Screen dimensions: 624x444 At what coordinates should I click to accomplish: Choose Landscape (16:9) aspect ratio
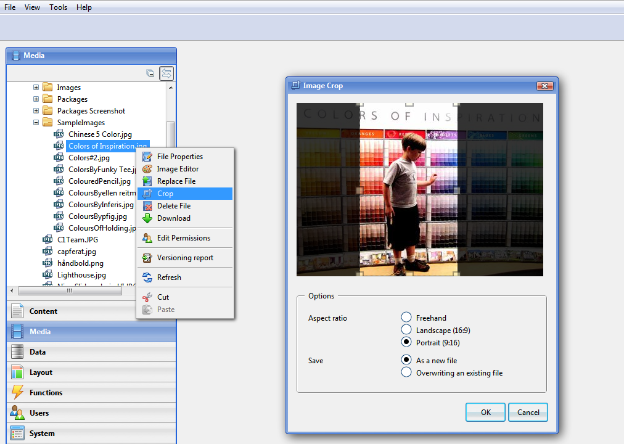pyautogui.click(x=406, y=330)
